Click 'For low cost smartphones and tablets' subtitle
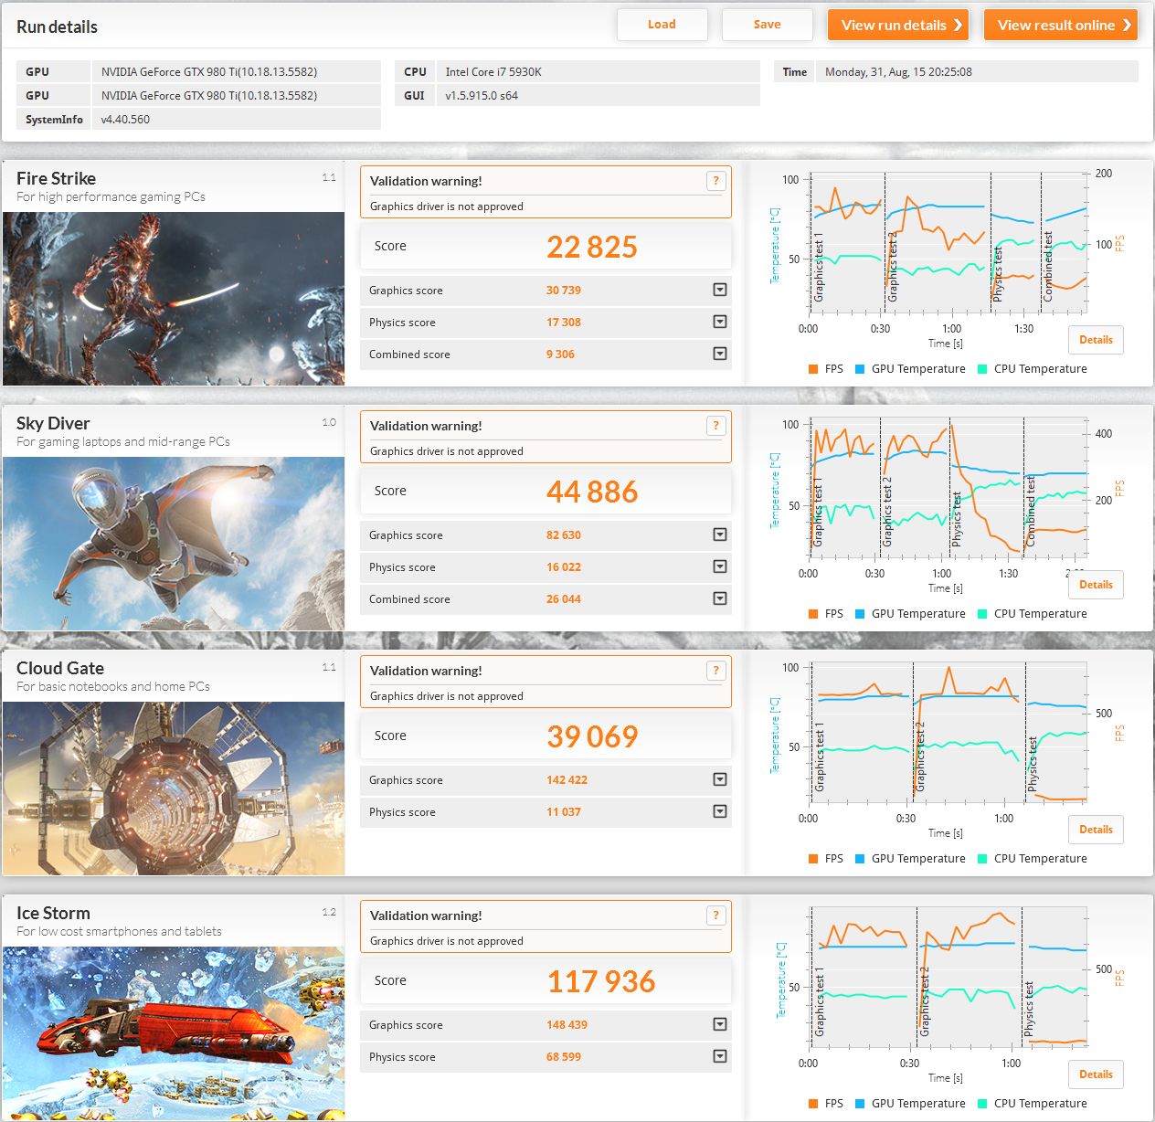 pos(119,931)
